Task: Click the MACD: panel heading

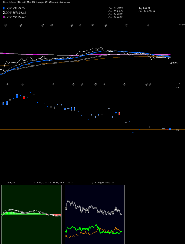Action: point(11,183)
